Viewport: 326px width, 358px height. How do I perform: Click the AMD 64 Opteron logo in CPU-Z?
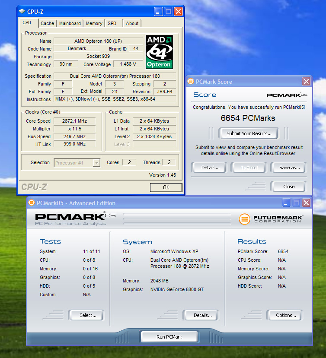(160, 52)
